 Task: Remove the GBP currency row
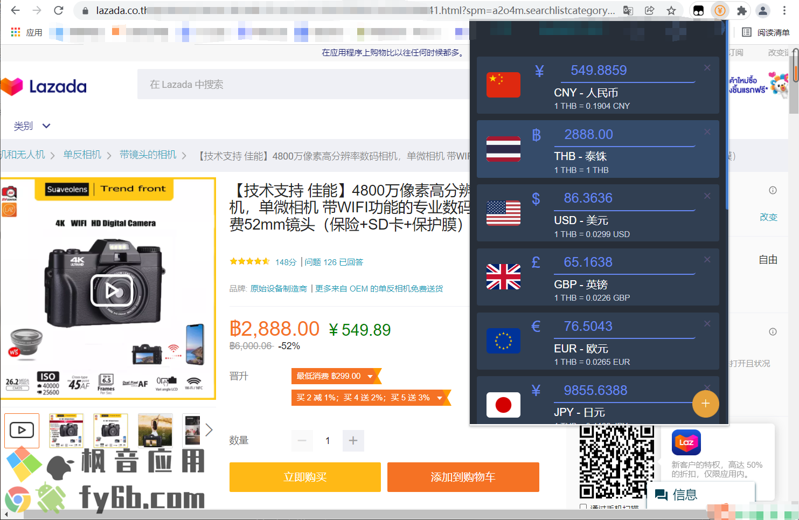707,260
